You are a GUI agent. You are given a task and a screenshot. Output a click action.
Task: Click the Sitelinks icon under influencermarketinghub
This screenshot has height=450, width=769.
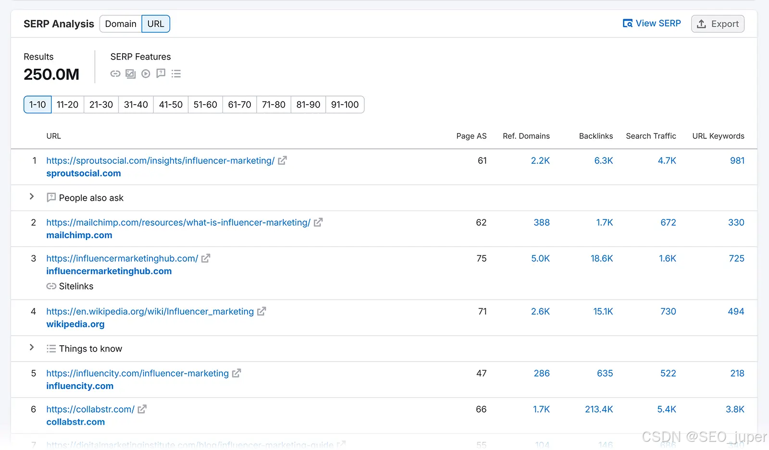point(51,286)
